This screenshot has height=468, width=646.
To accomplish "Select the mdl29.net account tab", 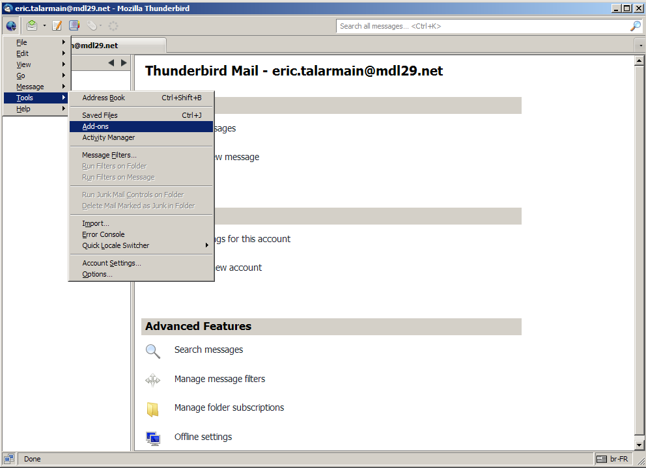I will tap(119, 46).
